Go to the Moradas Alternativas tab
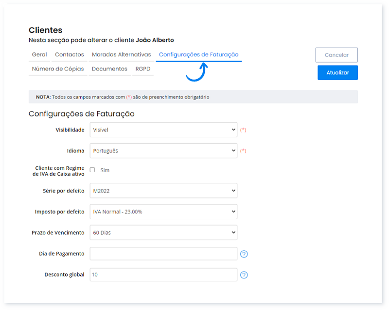 (x=121, y=55)
